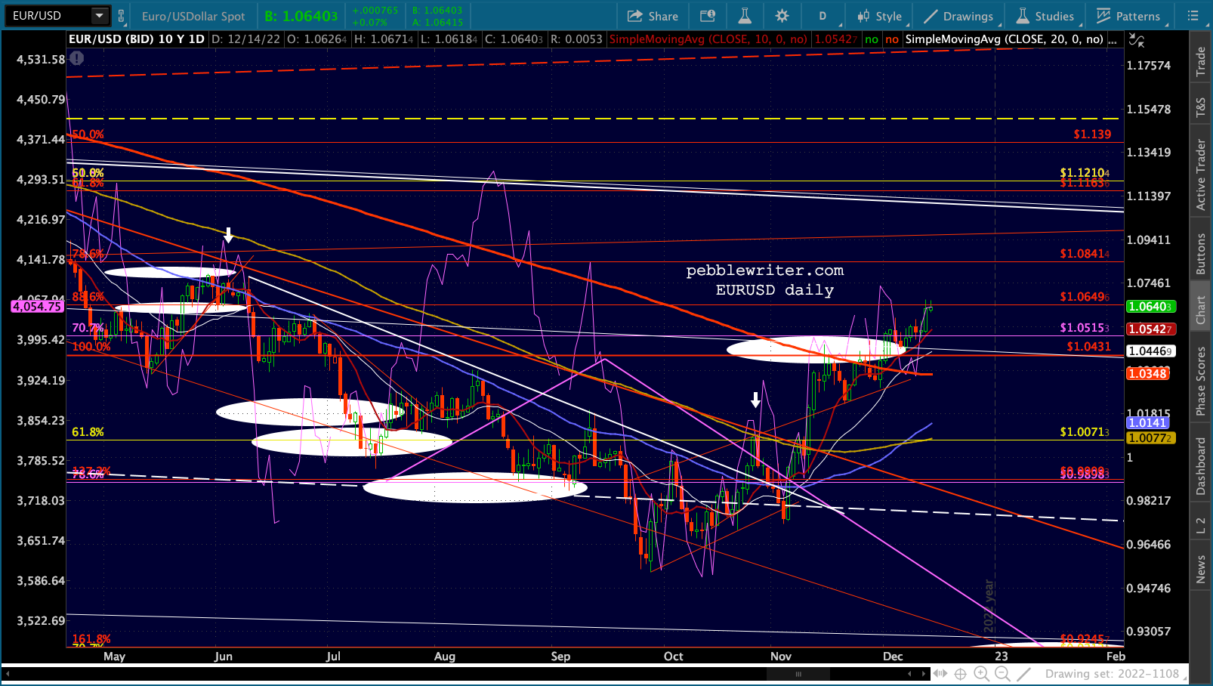Click the red 1.05427 price bubble

(x=1150, y=329)
